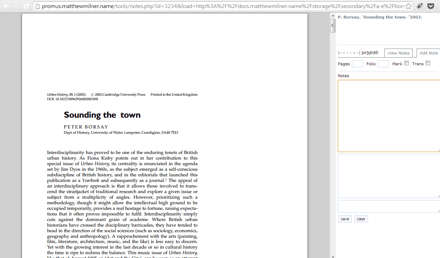Screen dimensions: 440x258
Task: Click the document pane scrollbar thumb
Action: [333, 25]
